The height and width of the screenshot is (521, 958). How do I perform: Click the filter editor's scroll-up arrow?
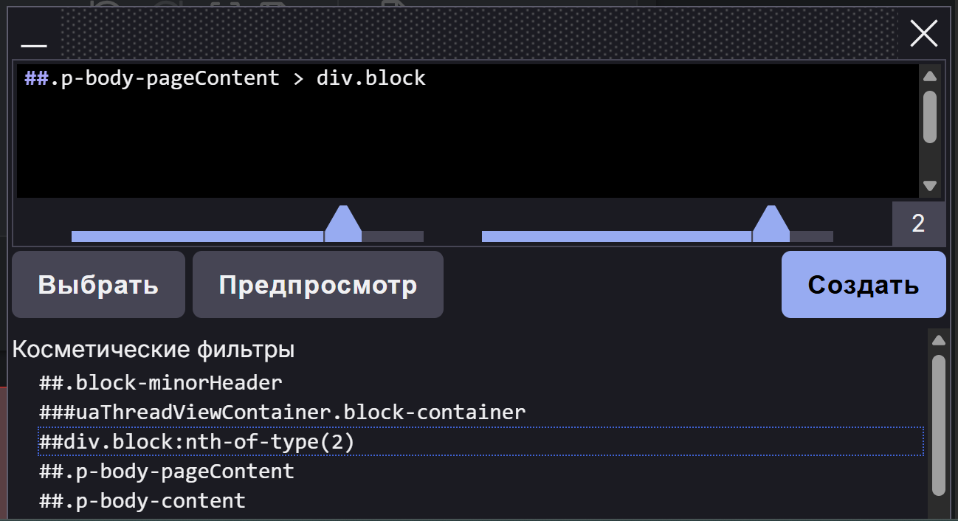click(930, 76)
